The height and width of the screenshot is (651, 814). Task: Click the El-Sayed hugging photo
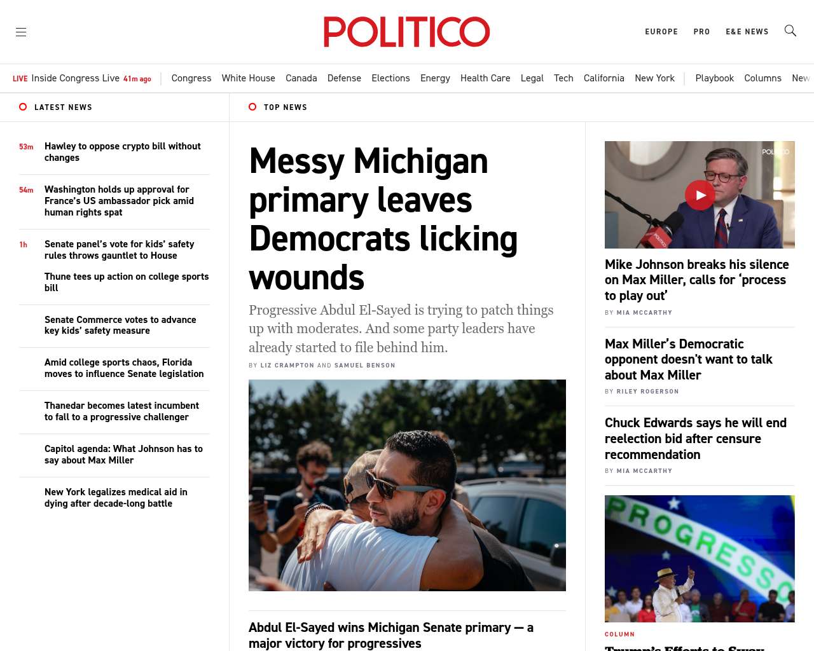(x=407, y=485)
